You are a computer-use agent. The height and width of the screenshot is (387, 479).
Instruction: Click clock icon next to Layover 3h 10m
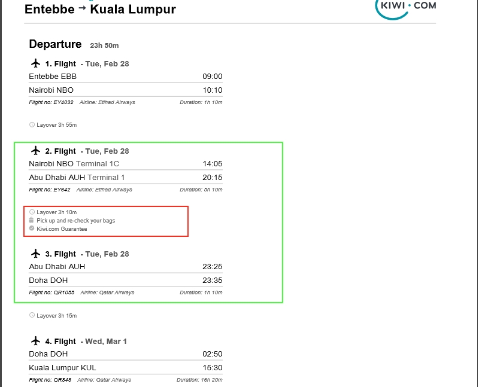(32, 212)
